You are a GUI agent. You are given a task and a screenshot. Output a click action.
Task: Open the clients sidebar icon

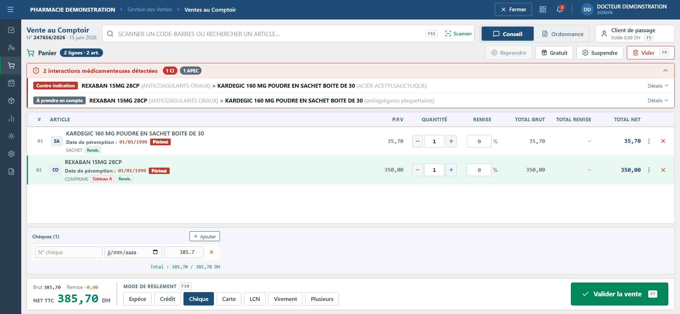(x=11, y=47)
